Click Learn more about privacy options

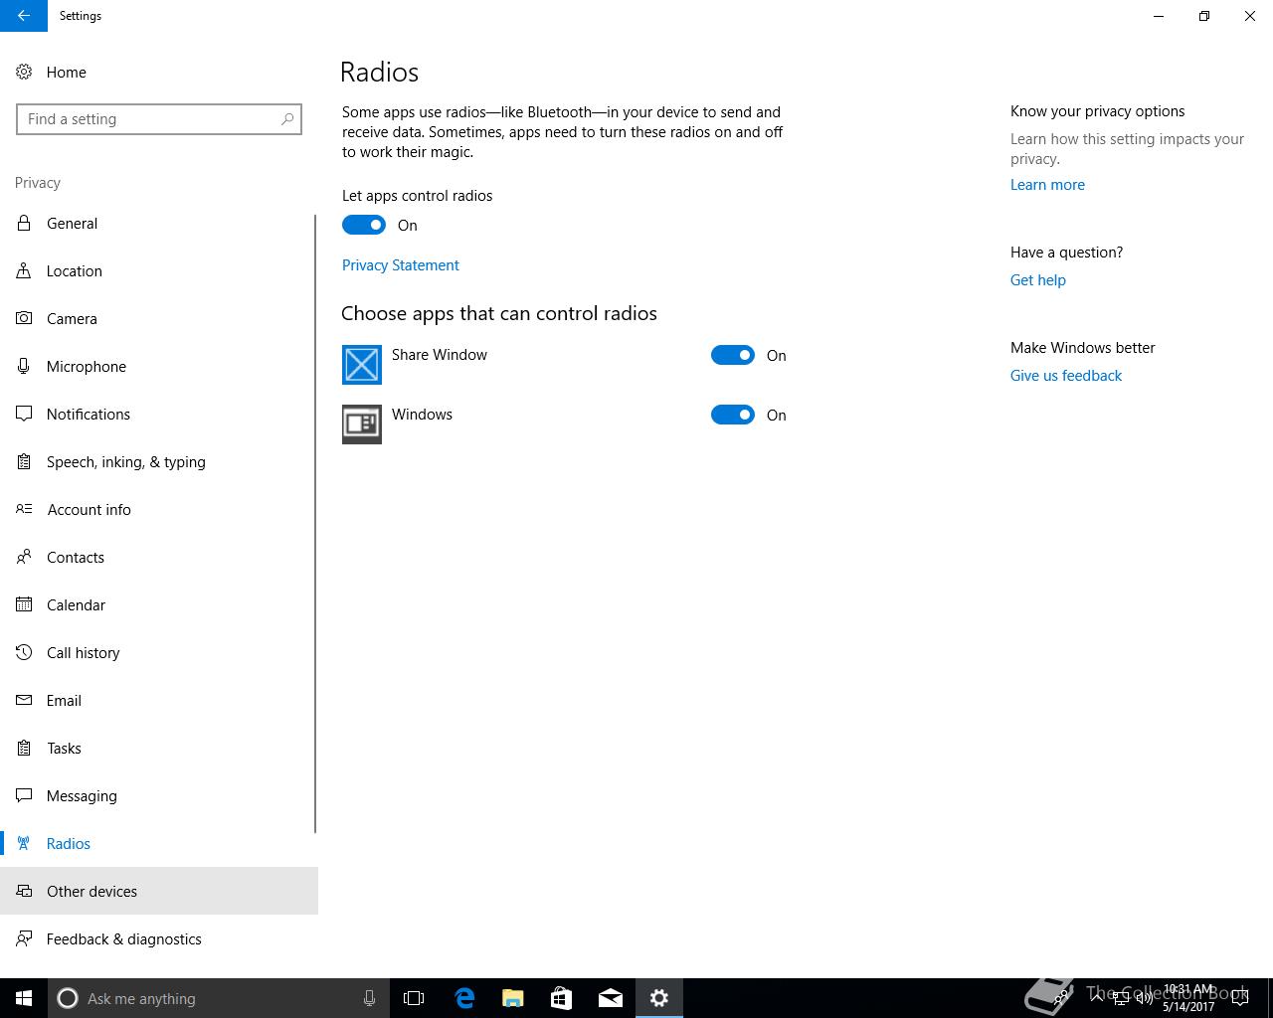pyautogui.click(x=1047, y=185)
